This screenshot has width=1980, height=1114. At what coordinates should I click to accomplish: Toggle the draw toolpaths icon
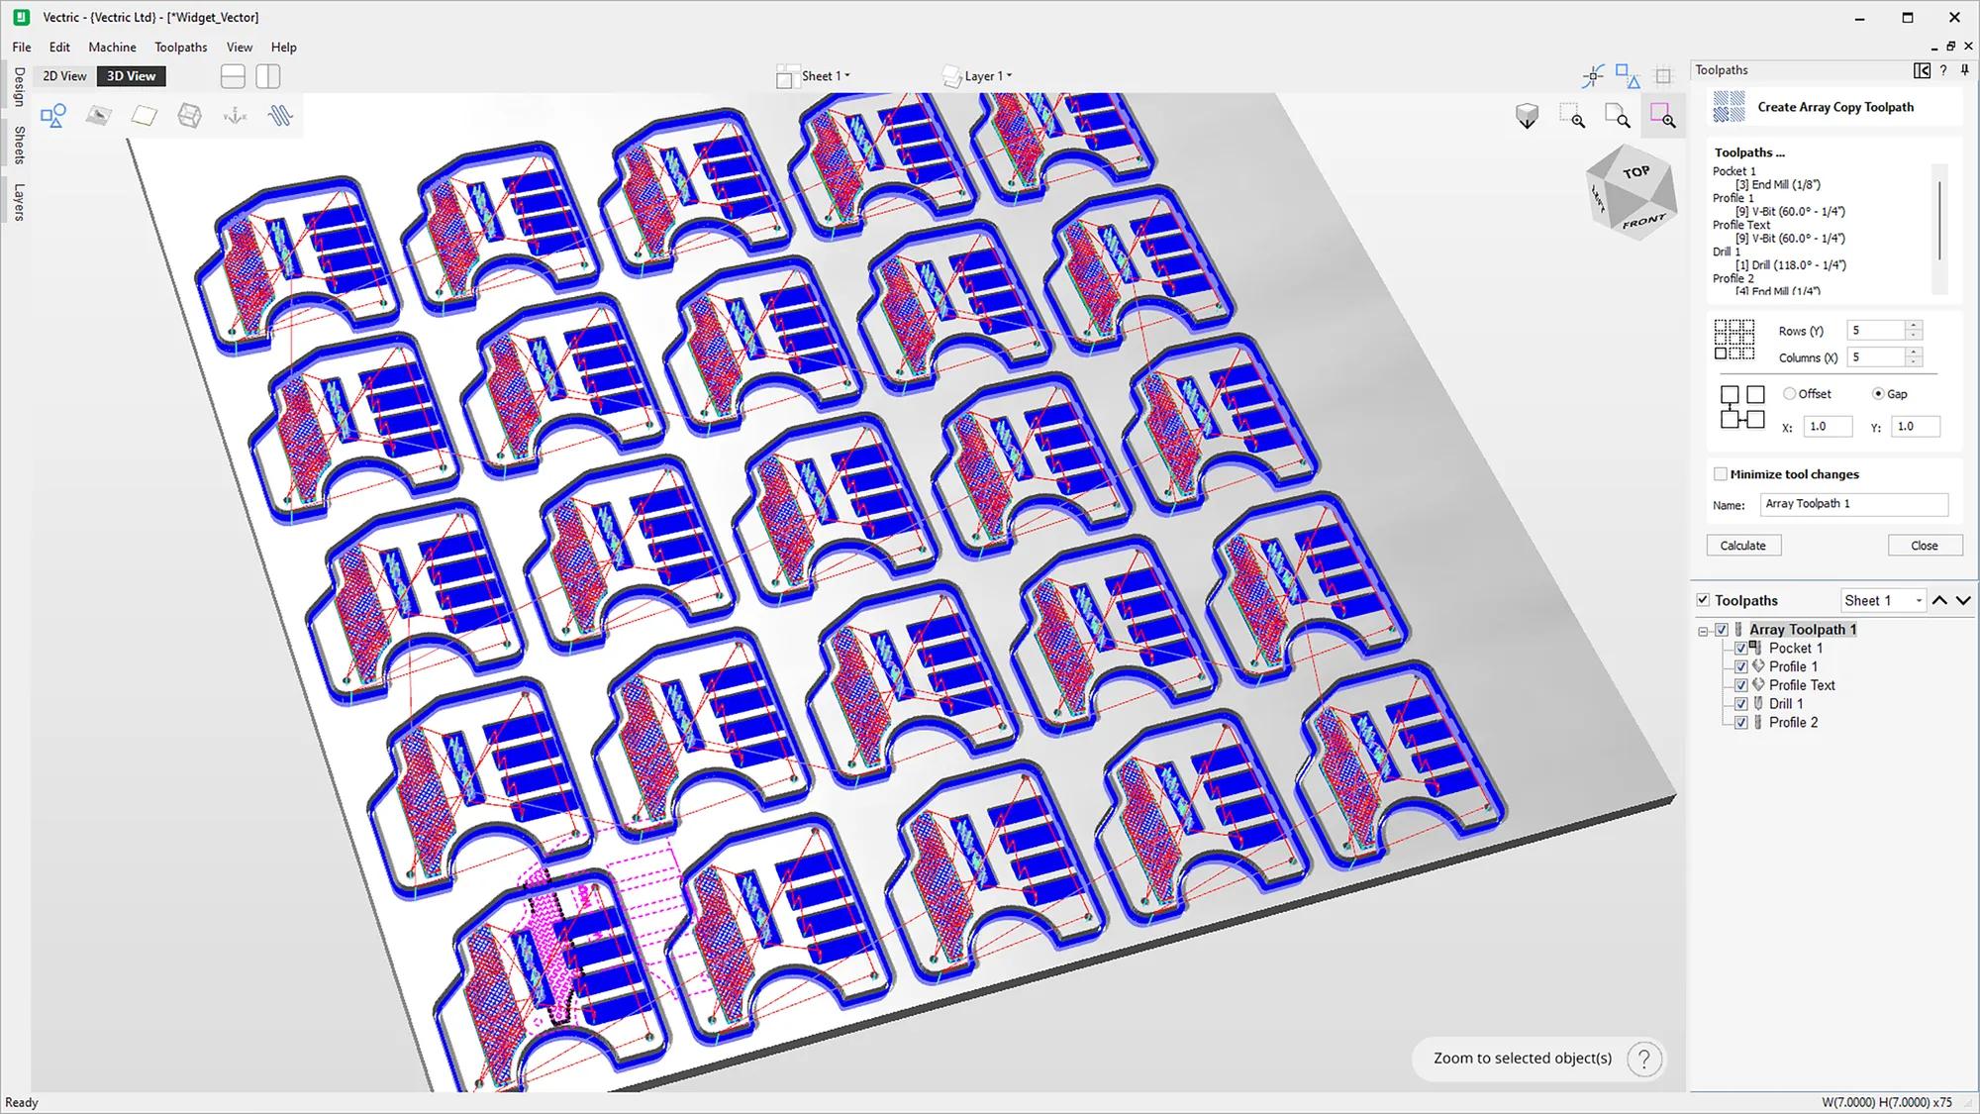coord(280,116)
